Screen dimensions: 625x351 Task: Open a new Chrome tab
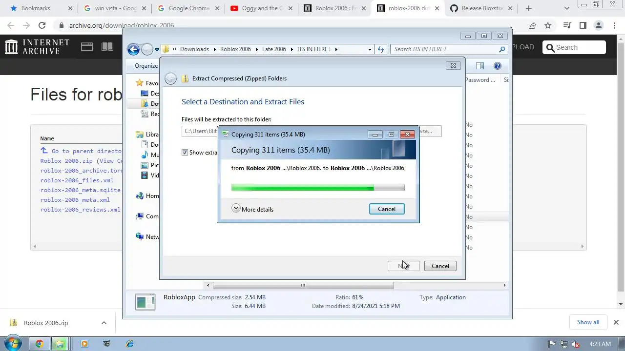pos(529,8)
